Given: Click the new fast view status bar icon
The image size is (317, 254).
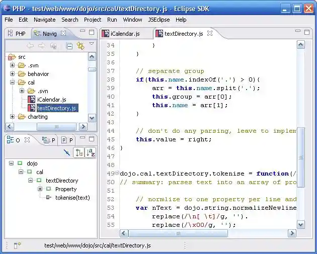Looking at the screenshot, I should tap(18, 245).
